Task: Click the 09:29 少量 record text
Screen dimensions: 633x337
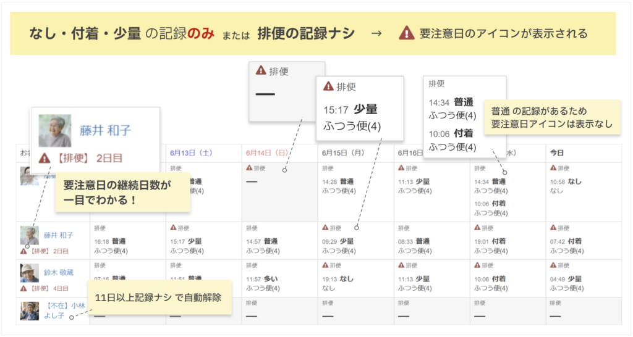Action: click(338, 241)
